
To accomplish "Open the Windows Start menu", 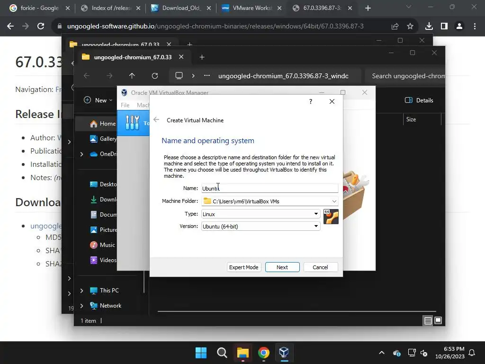I will (x=201, y=353).
